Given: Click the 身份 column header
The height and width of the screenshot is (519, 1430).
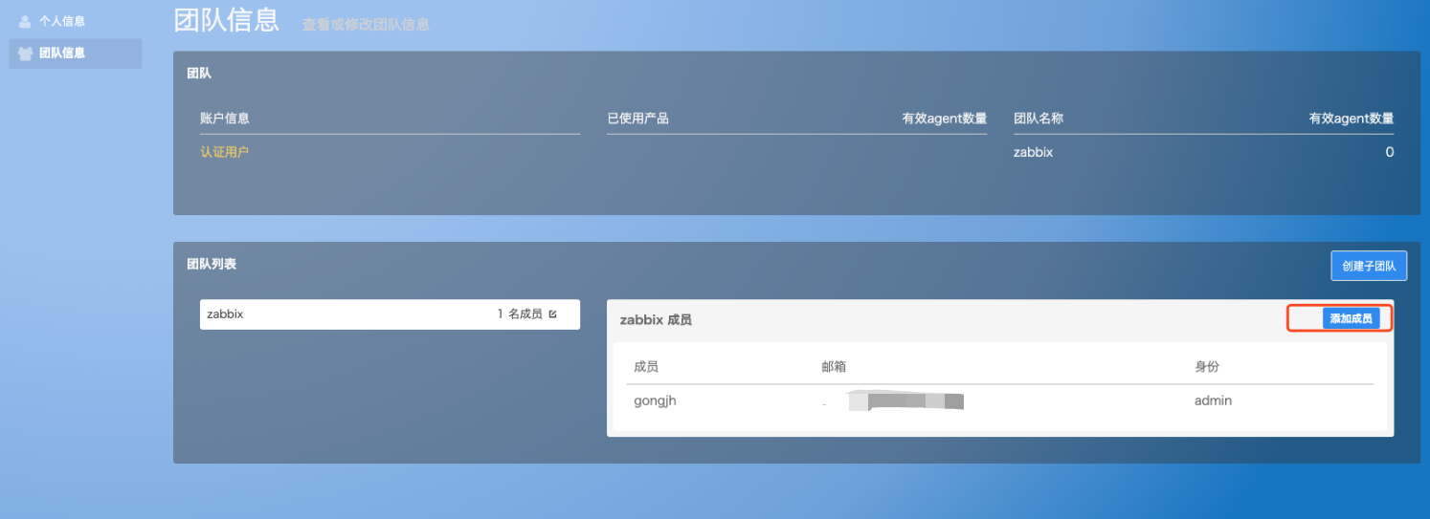Looking at the screenshot, I should tap(1206, 367).
